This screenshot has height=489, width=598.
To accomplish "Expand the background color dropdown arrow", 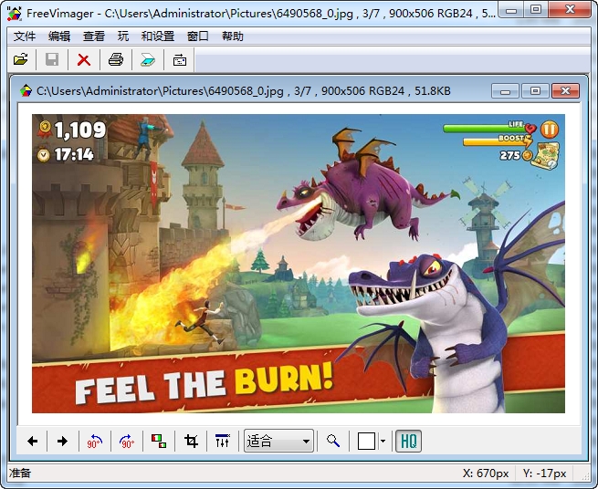I will (x=383, y=442).
